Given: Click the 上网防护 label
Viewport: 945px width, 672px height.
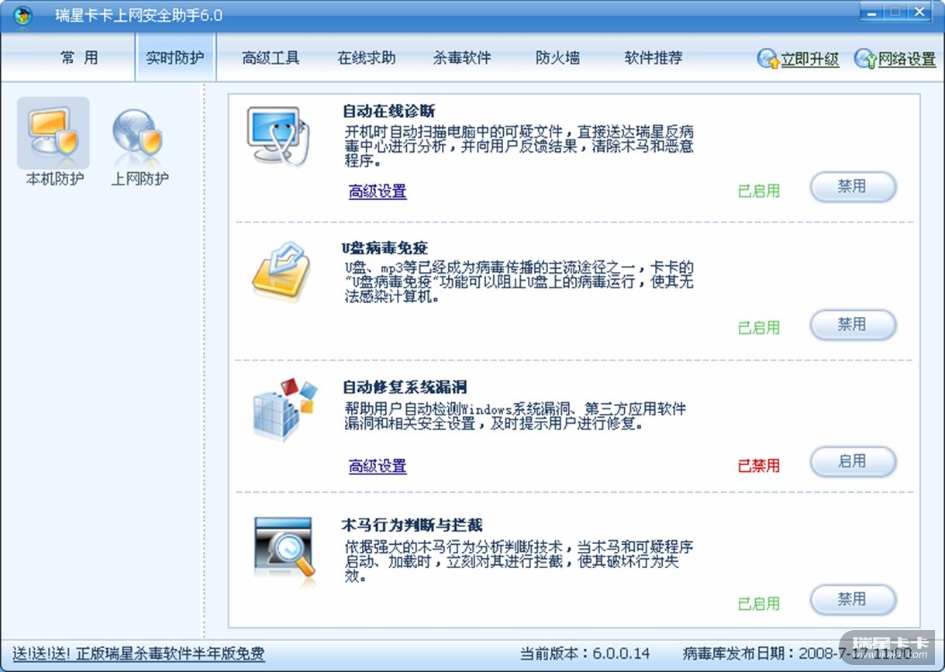Looking at the screenshot, I should point(140,179).
